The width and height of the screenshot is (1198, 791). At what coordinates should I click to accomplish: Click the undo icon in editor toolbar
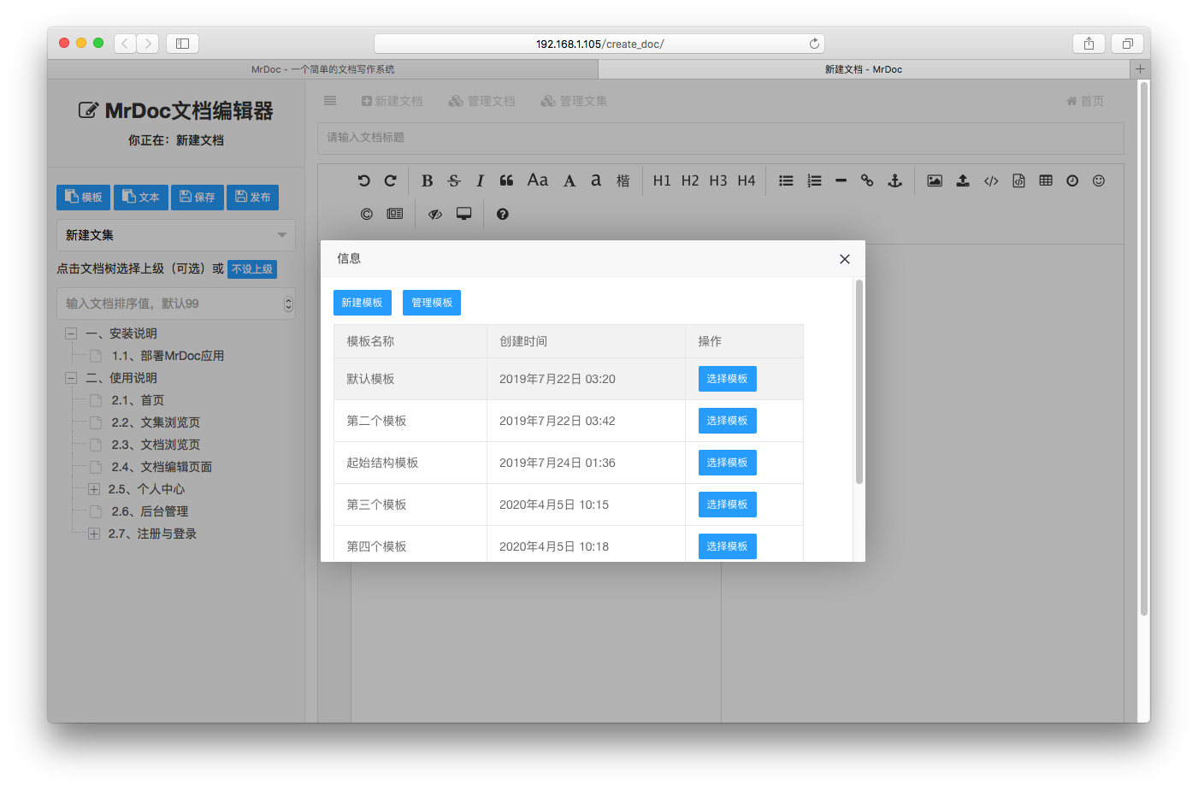(363, 180)
